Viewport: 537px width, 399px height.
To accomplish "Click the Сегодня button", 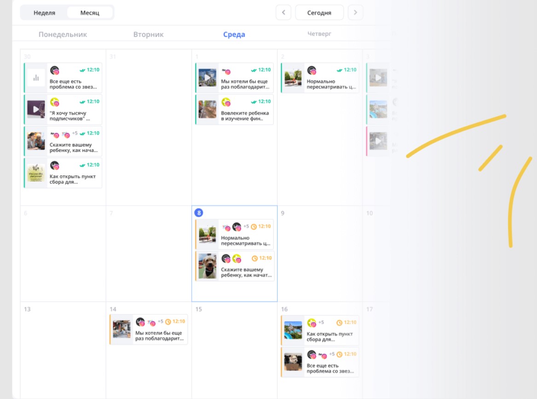I will 319,13.
